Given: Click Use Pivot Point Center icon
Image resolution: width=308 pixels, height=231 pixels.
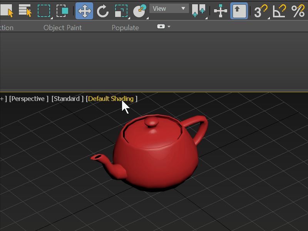Looking at the screenshot, I should click(199, 11).
